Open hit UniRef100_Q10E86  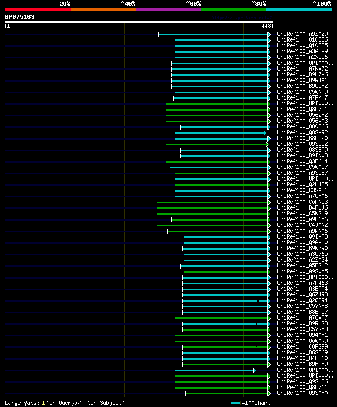click(x=302, y=39)
